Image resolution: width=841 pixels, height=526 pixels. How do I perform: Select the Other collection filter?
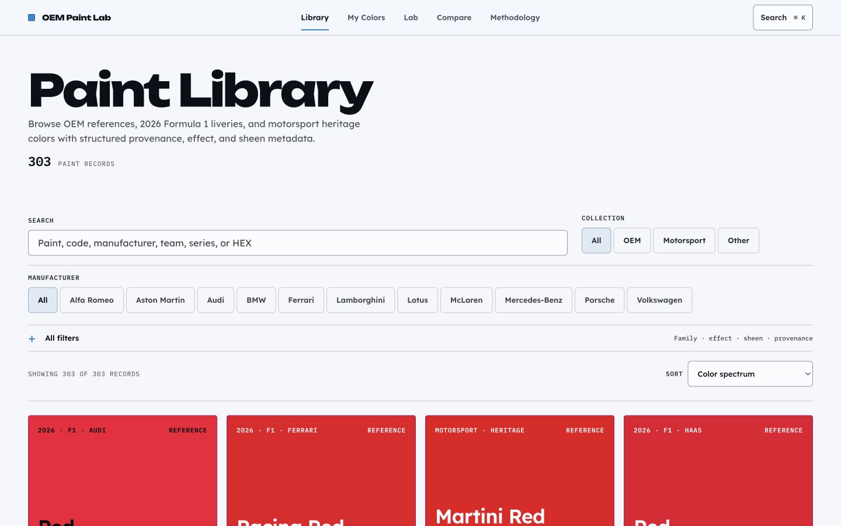click(x=738, y=240)
